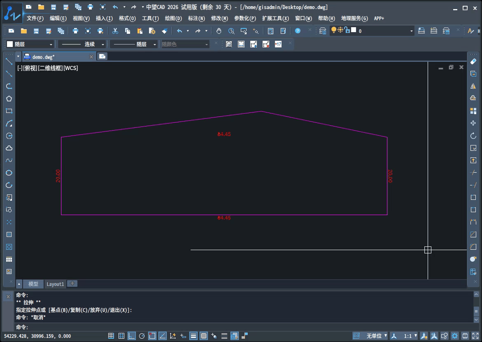The width and height of the screenshot is (482, 342).
Task: Toggle ortho mode in status bar
Action: pos(131,336)
